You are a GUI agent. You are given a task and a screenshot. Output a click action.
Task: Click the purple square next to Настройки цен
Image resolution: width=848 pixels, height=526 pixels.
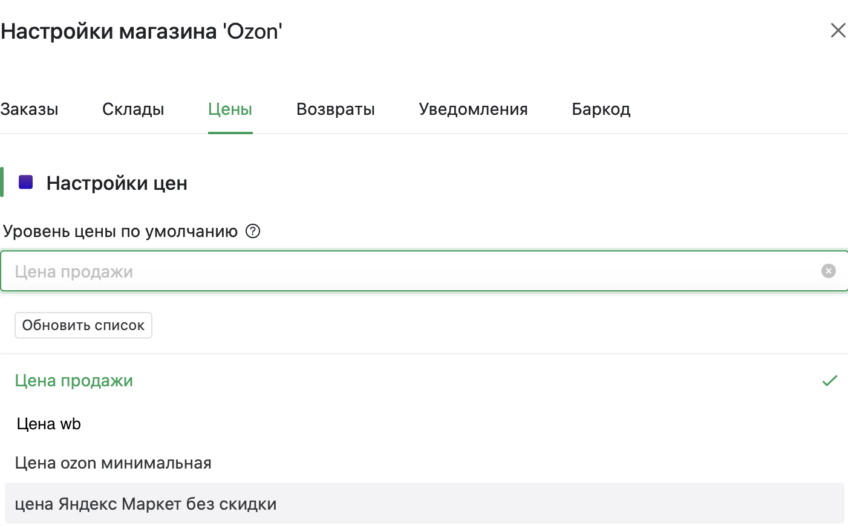pos(26,182)
